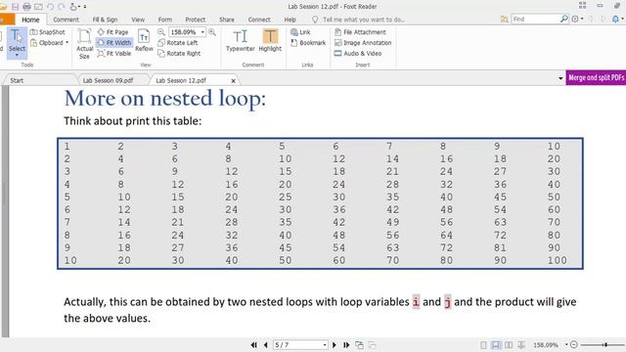The image size is (626, 352).
Task: Switch to continuous page layout
Action: [x=496, y=345]
